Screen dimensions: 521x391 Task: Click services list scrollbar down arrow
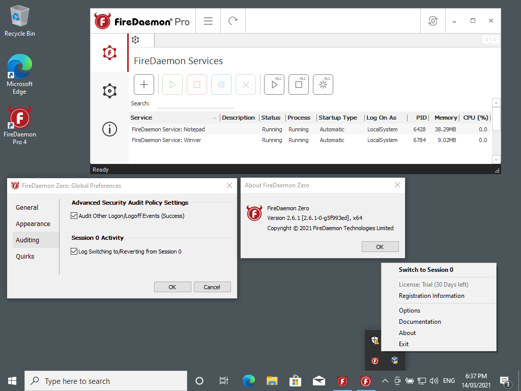(x=496, y=159)
